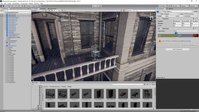199x112 pixels.
Task: Toggle Pivot handle position button
Action: [x=28, y=6]
